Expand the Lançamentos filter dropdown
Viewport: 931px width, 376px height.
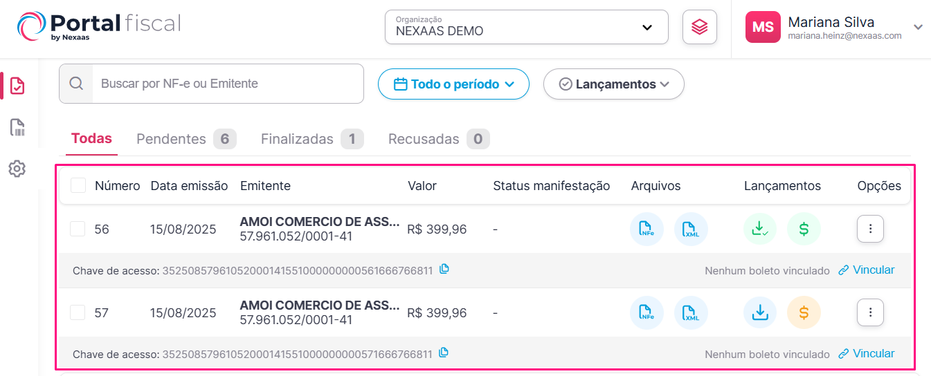pos(614,84)
